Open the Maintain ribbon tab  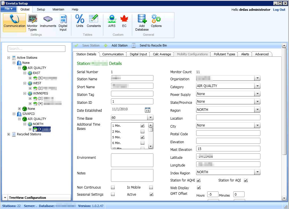(x=58, y=9)
